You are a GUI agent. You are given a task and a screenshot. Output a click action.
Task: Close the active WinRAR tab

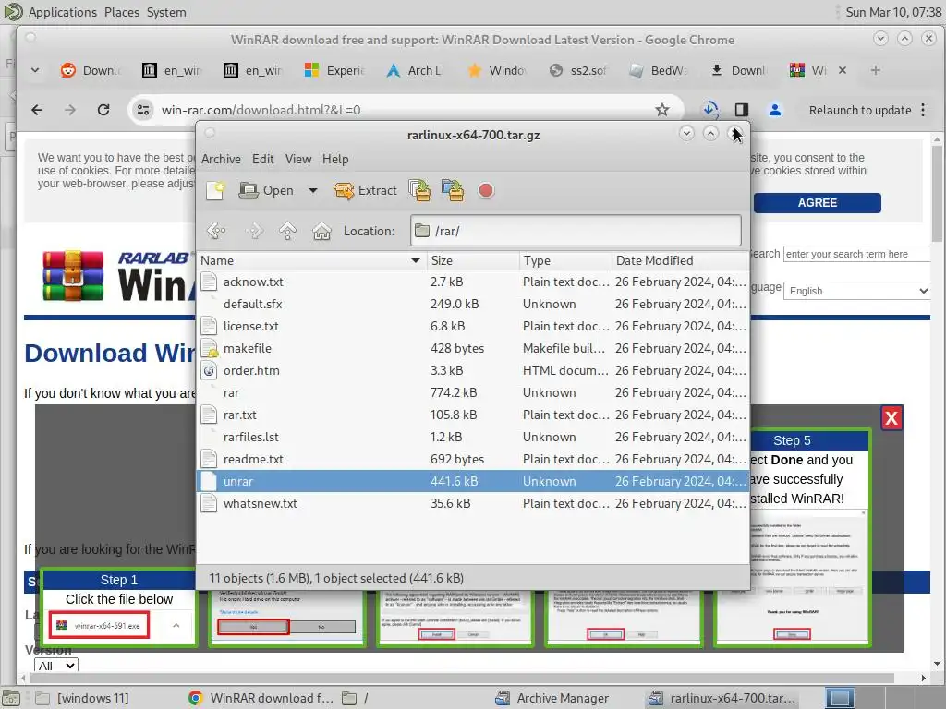(843, 70)
